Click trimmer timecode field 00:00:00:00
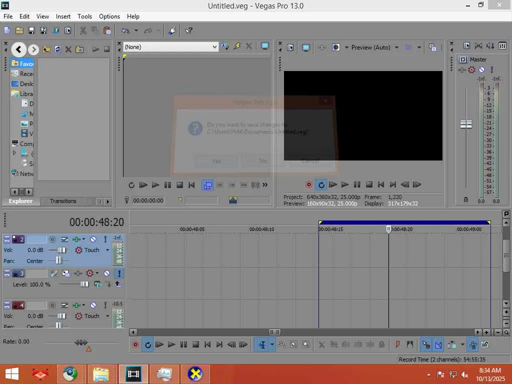The image size is (512, 384). click(x=148, y=200)
